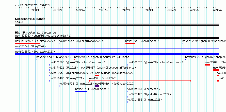226x112 pixels.
Task: Open nsv5710682 (Chuang2021) label
Action: click(144, 100)
